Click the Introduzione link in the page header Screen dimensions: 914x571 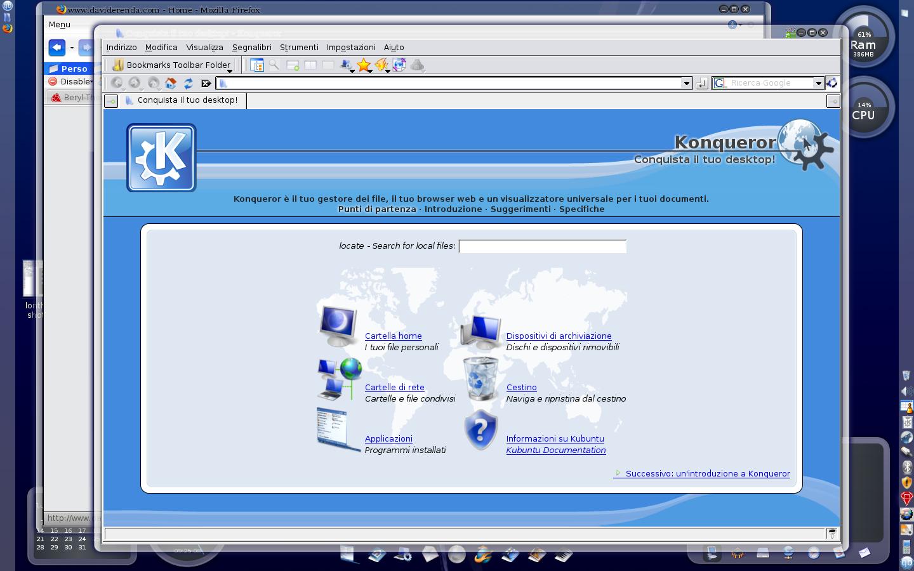[x=453, y=209]
